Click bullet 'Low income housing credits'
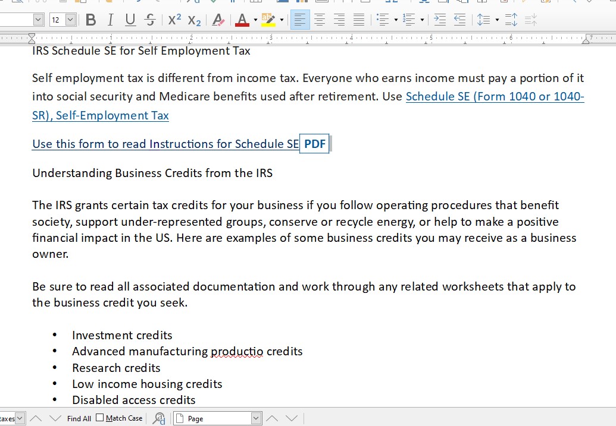Image resolution: width=616 pixels, height=426 pixels. coord(148,384)
